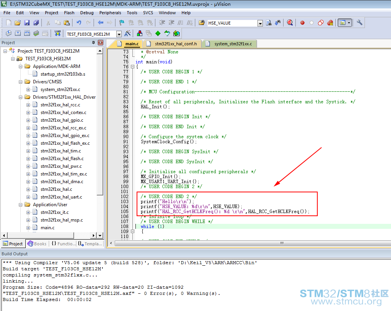This screenshot has width=391, height=311.
Task: Select stm32f1xx_hal_uart.c in the project tree
Action: [61, 197]
